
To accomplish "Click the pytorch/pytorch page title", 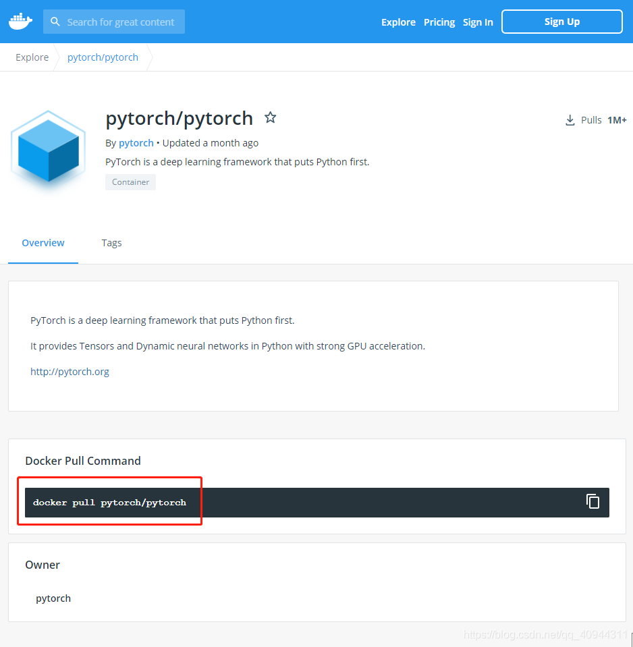I will coord(179,119).
